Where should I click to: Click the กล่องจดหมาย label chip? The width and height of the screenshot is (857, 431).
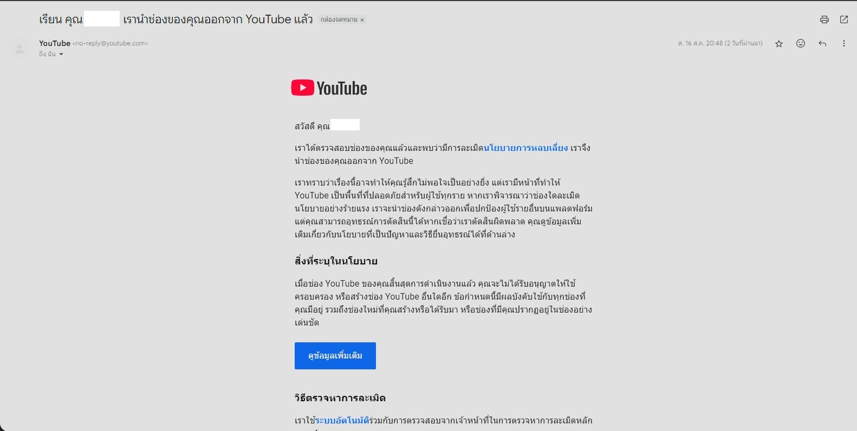(x=339, y=20)
